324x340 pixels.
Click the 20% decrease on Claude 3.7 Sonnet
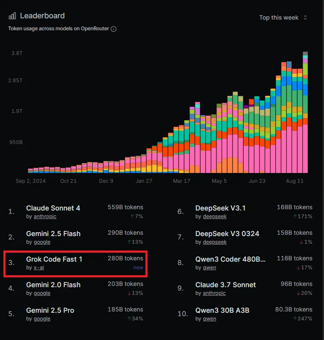[304, 293]
